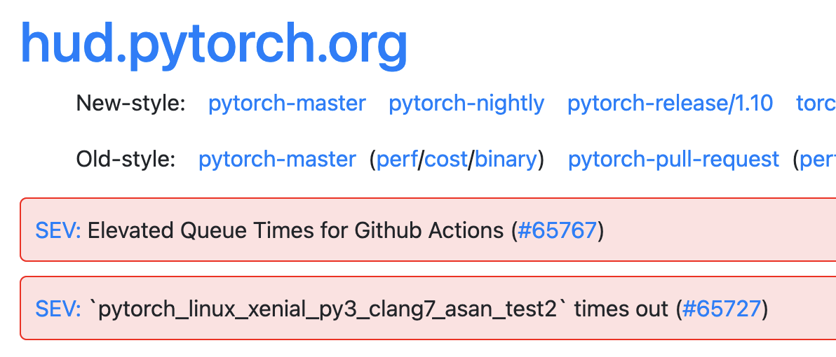This screenshot has width=836, height=357.
Task: Click the cut-off "torc" link in New-style row
Action: (816, 104)
